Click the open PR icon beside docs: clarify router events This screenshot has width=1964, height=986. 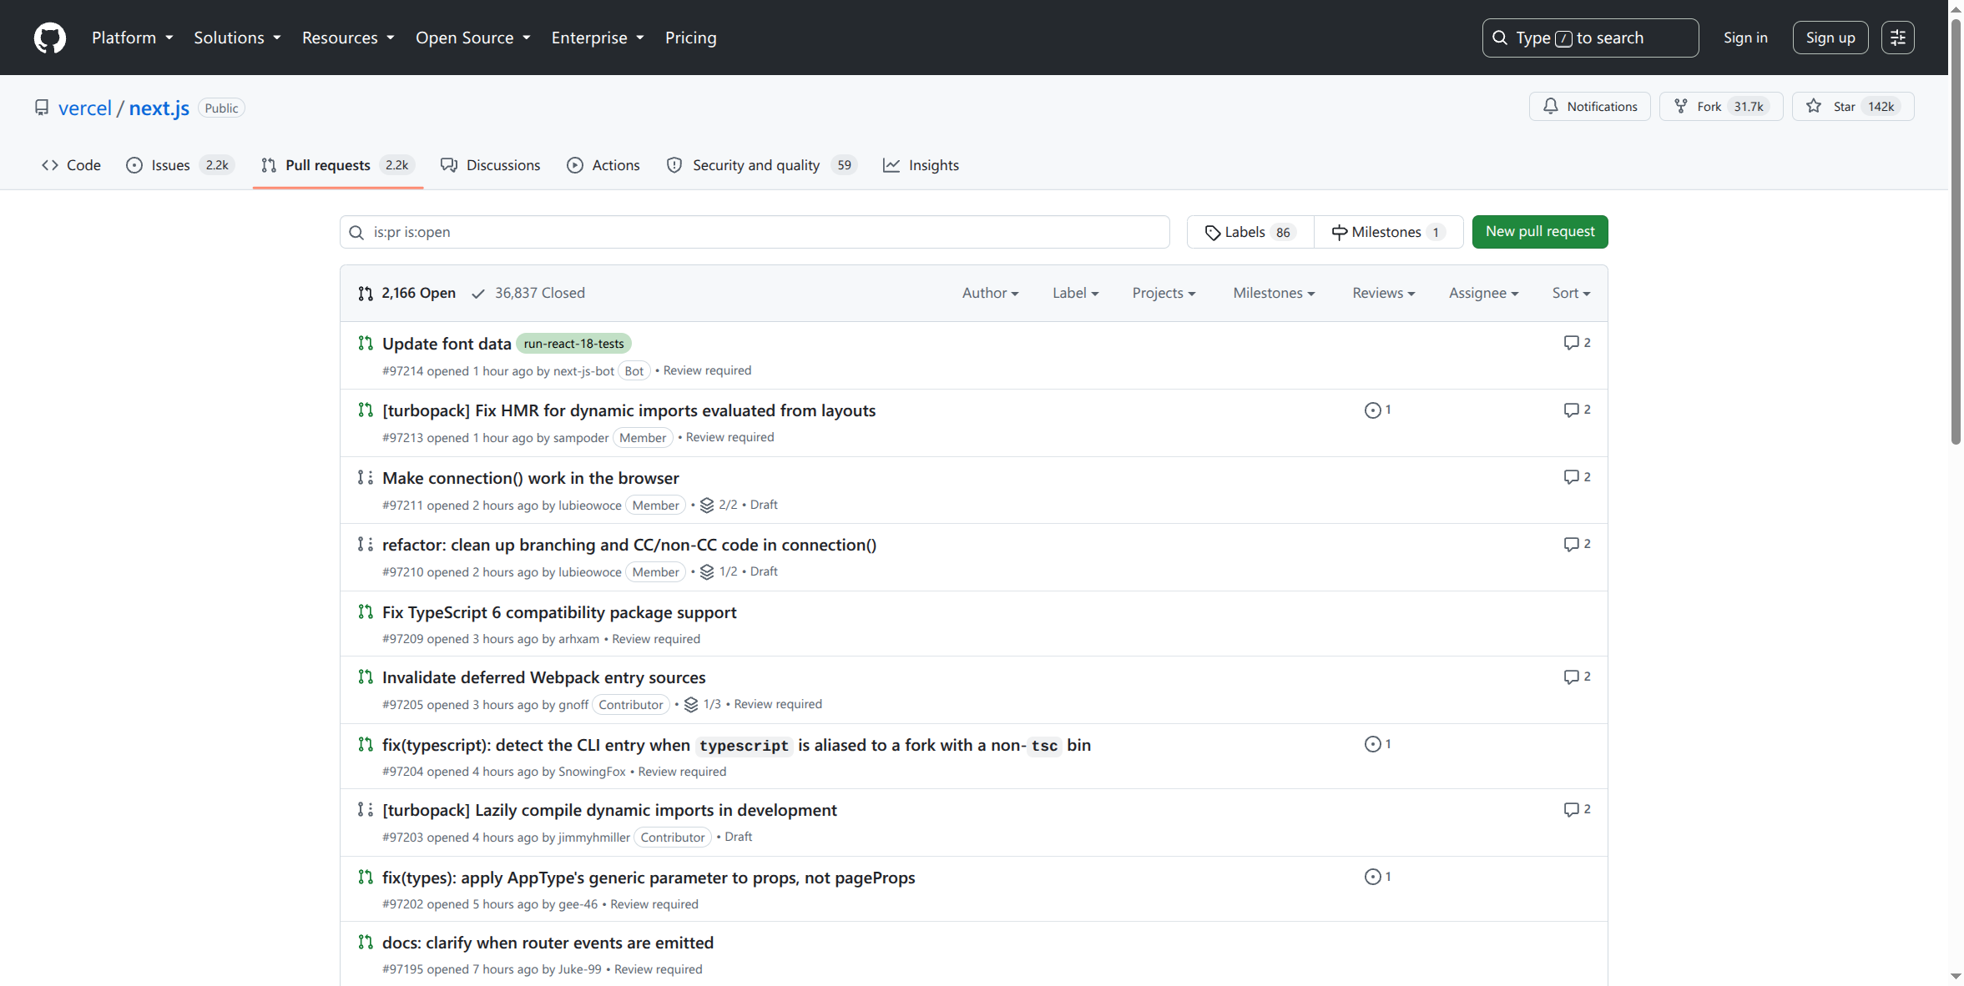coord(366,942)
